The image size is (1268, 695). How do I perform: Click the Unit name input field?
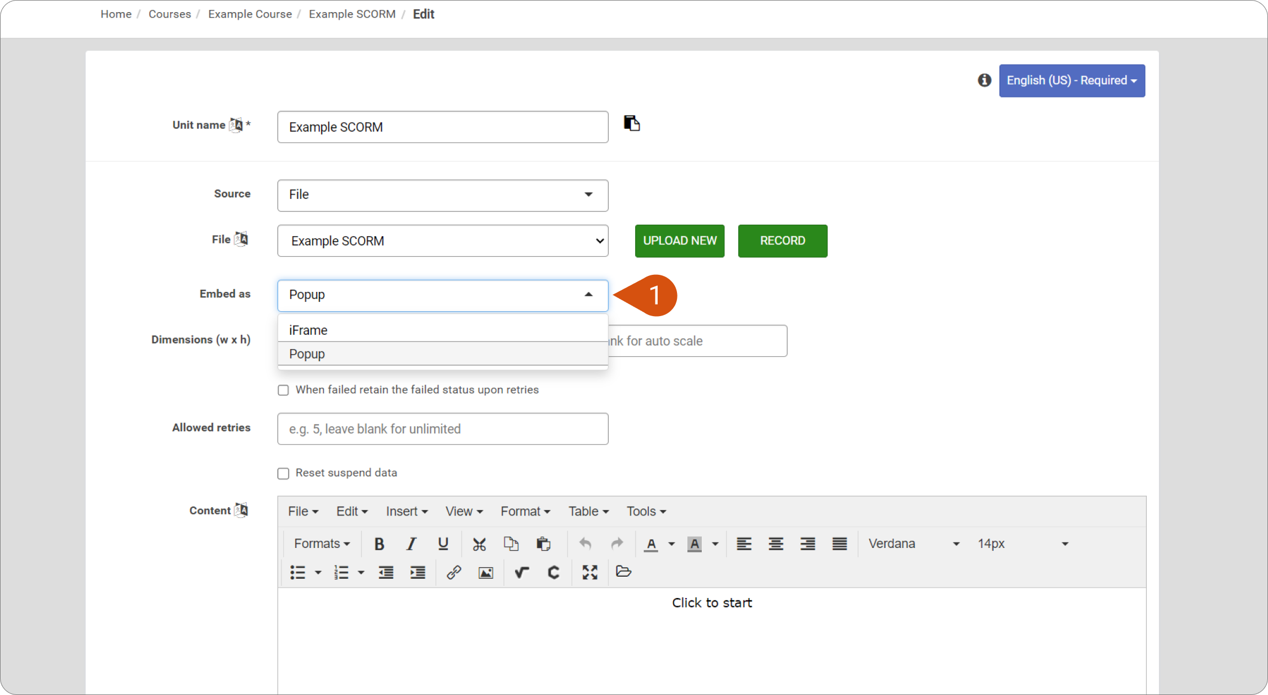click(443, 127)
